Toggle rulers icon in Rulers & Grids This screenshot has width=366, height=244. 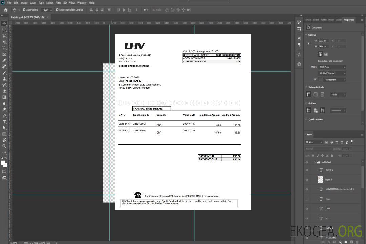pos(309,94)
